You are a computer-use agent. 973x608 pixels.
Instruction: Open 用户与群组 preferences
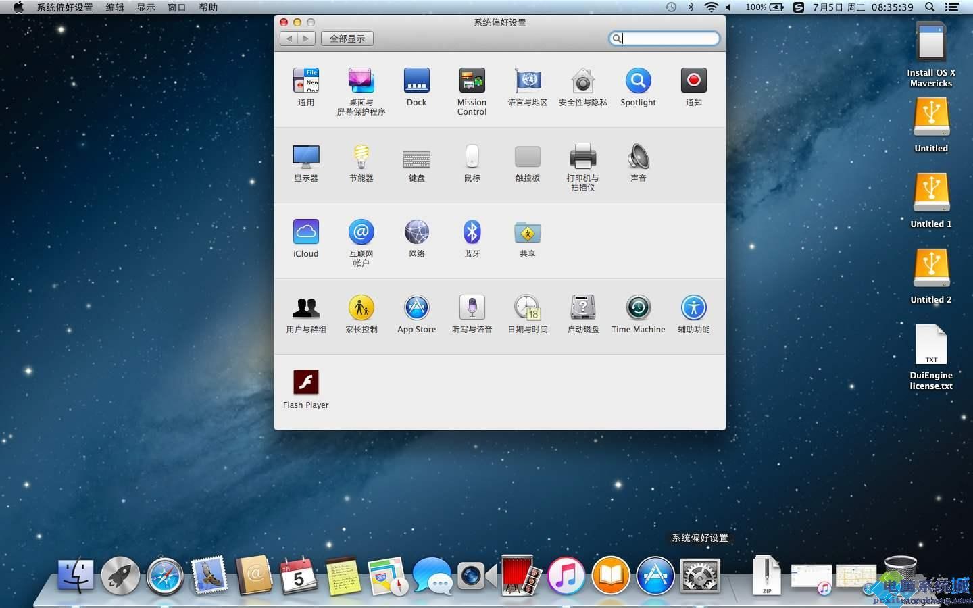click(306, 307)
